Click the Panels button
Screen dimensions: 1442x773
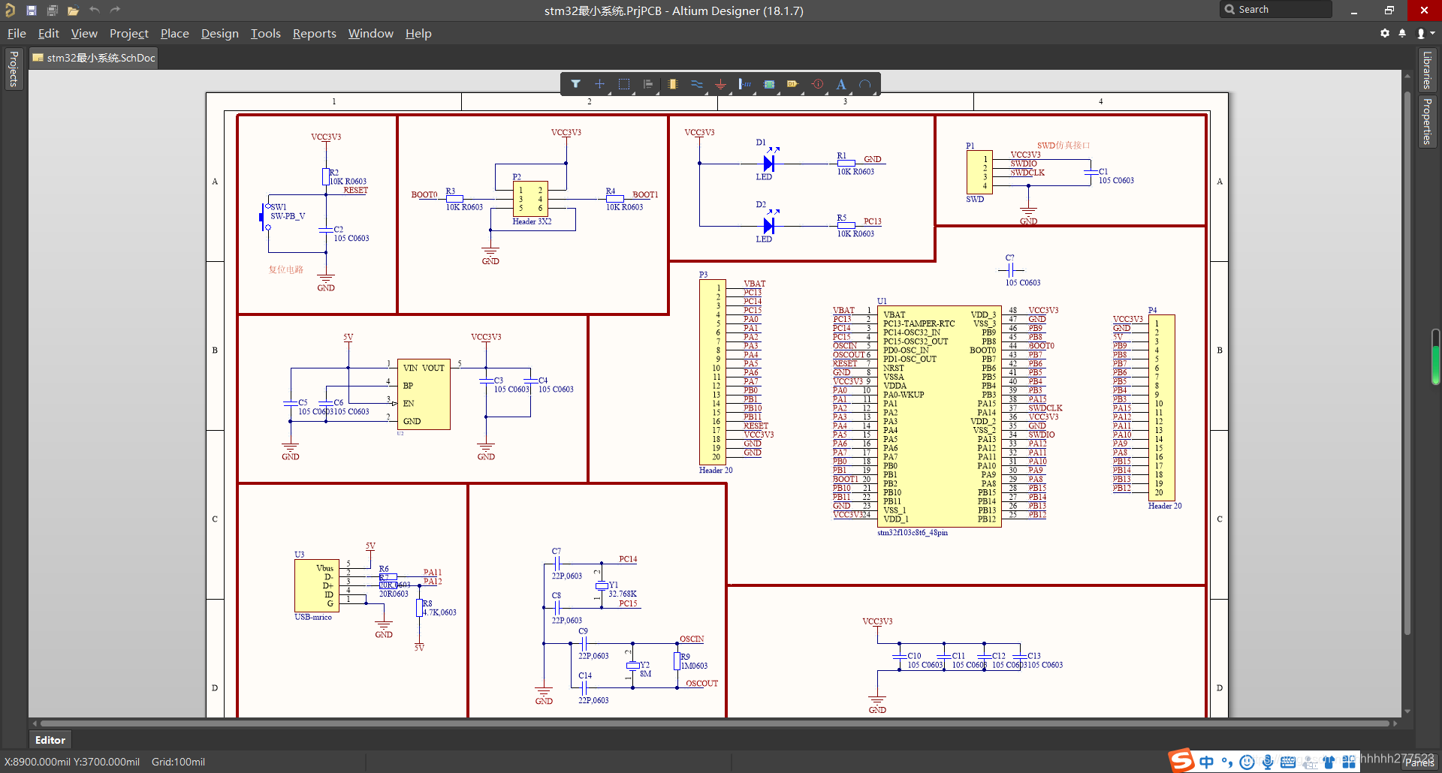coord(1420,762)
